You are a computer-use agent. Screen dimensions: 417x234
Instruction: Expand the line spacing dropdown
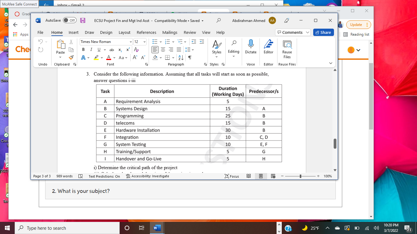pos(193,50)
